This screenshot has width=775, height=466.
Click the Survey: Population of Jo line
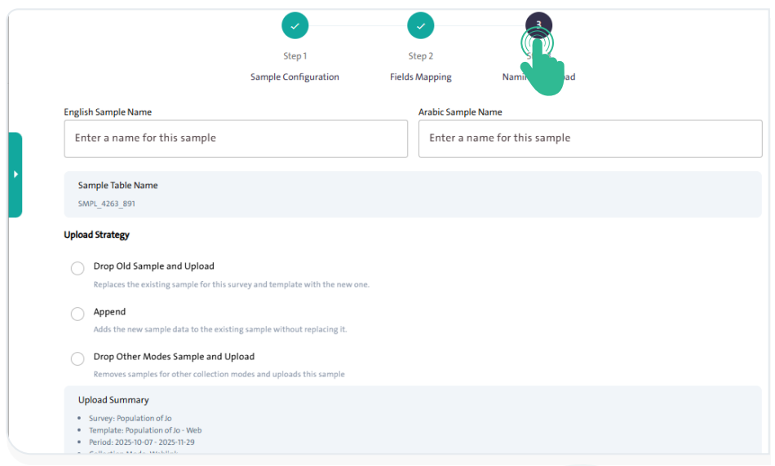tap(131, 418)
